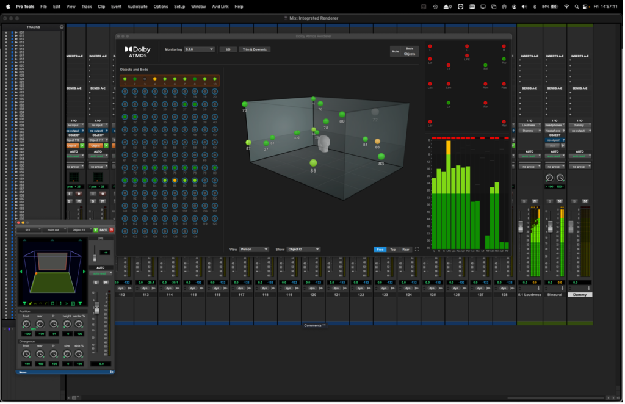Click object sphere 80 in the 3D room

tap(342, 115)
